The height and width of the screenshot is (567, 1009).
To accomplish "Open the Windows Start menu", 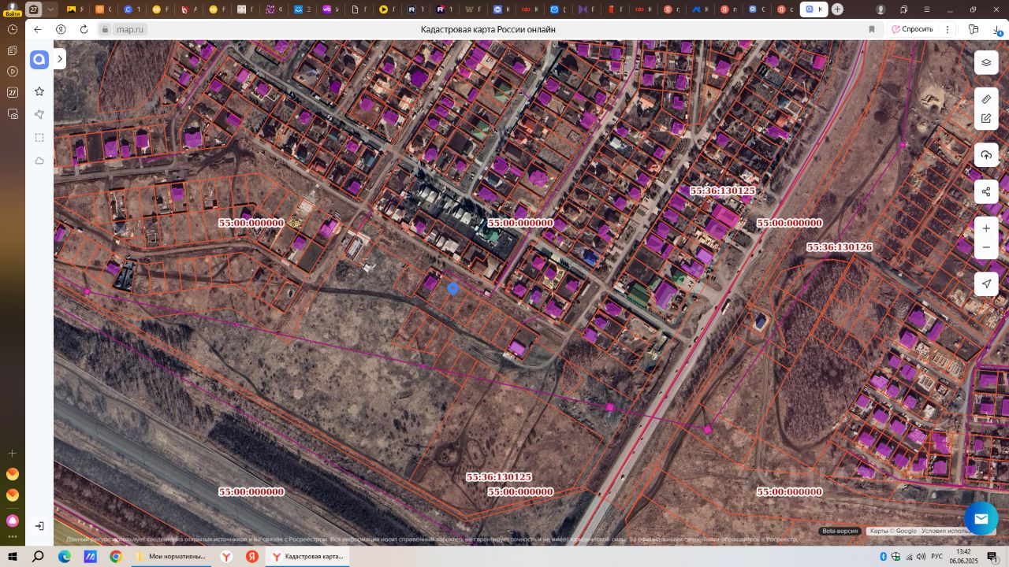I will coord(13,557).
